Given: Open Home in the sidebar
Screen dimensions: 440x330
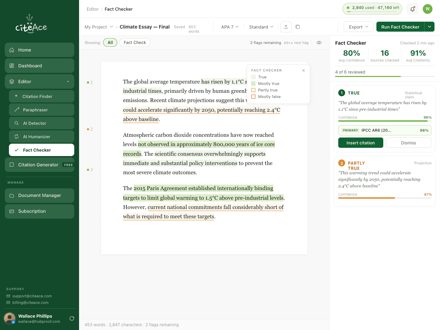Looking at the screenshot, I should (40, 50).
